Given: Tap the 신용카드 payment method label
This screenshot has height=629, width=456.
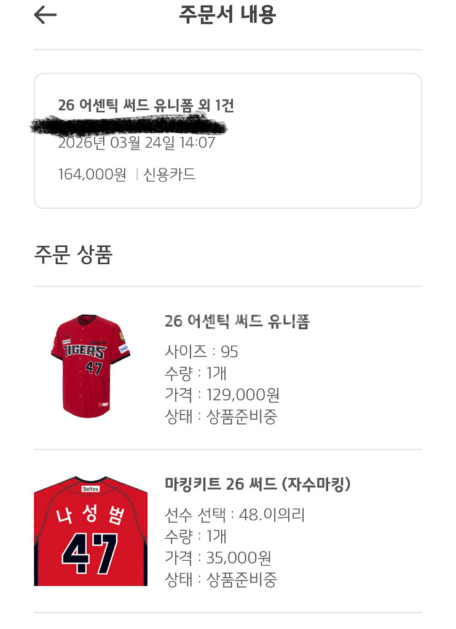Looking at the screenshot, I should point(170,174).
